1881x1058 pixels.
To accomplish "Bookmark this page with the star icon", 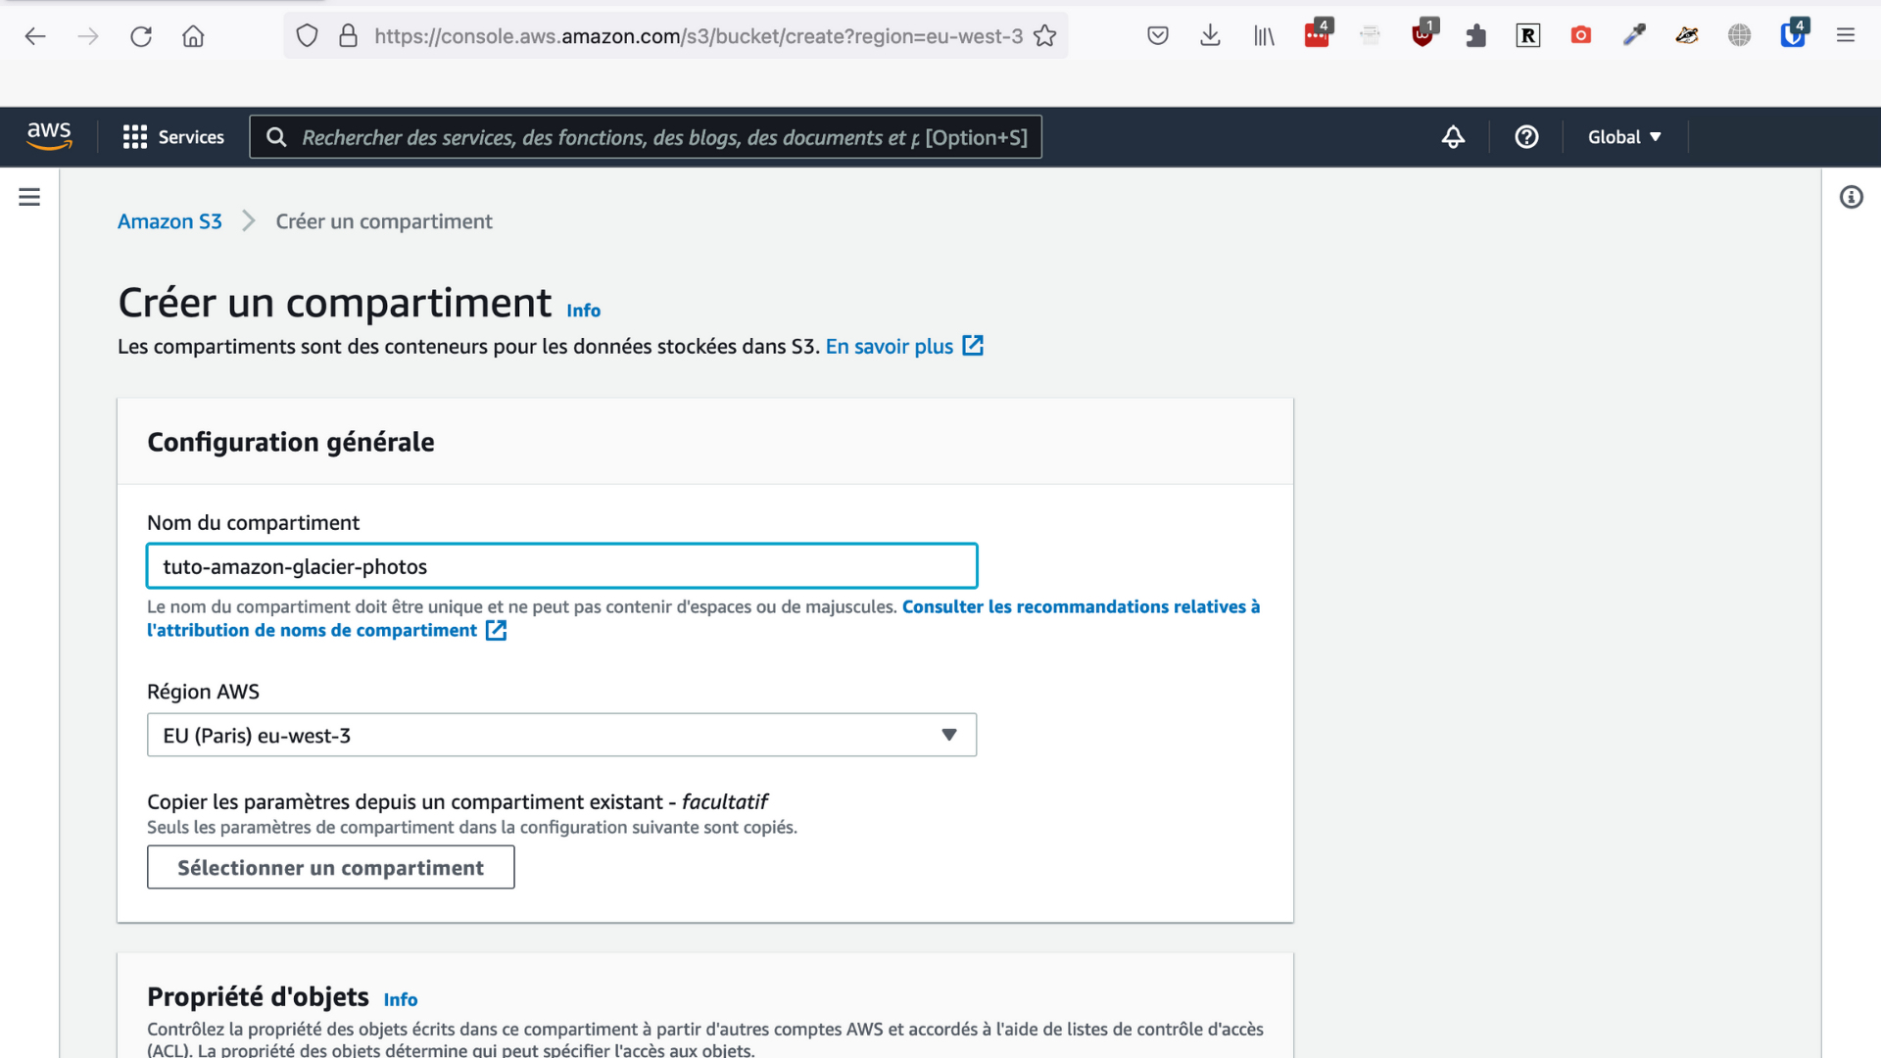I will [1045, 36].
